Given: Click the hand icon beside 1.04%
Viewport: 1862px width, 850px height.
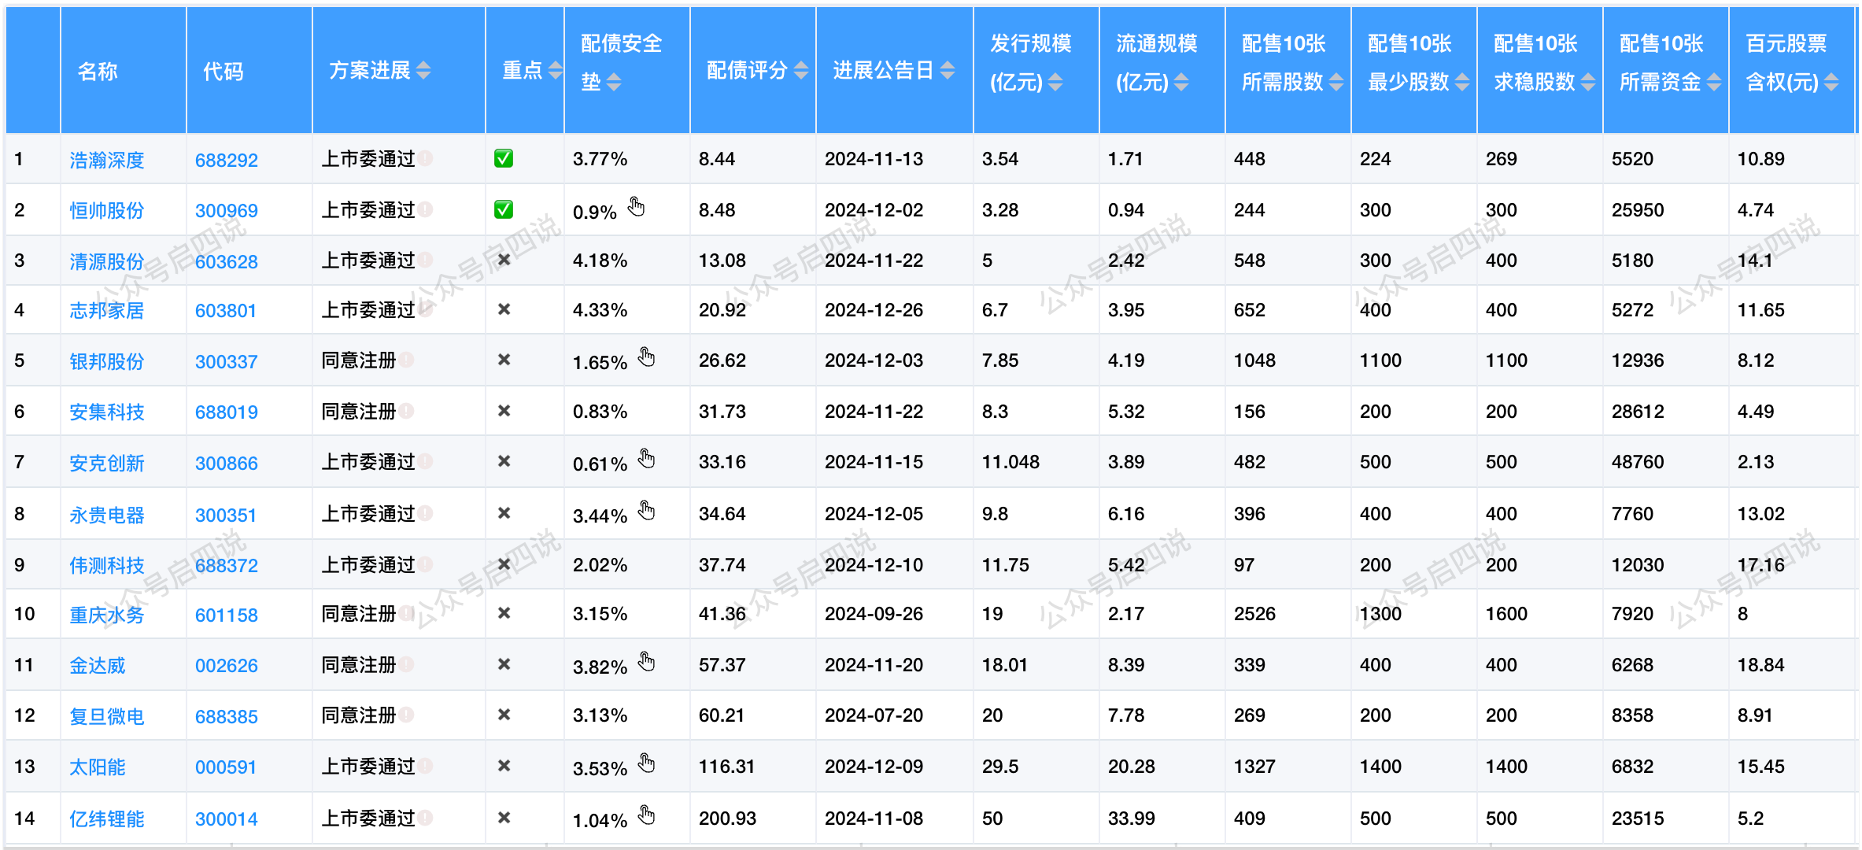Looking at the screenshot, I should [646, 815].
